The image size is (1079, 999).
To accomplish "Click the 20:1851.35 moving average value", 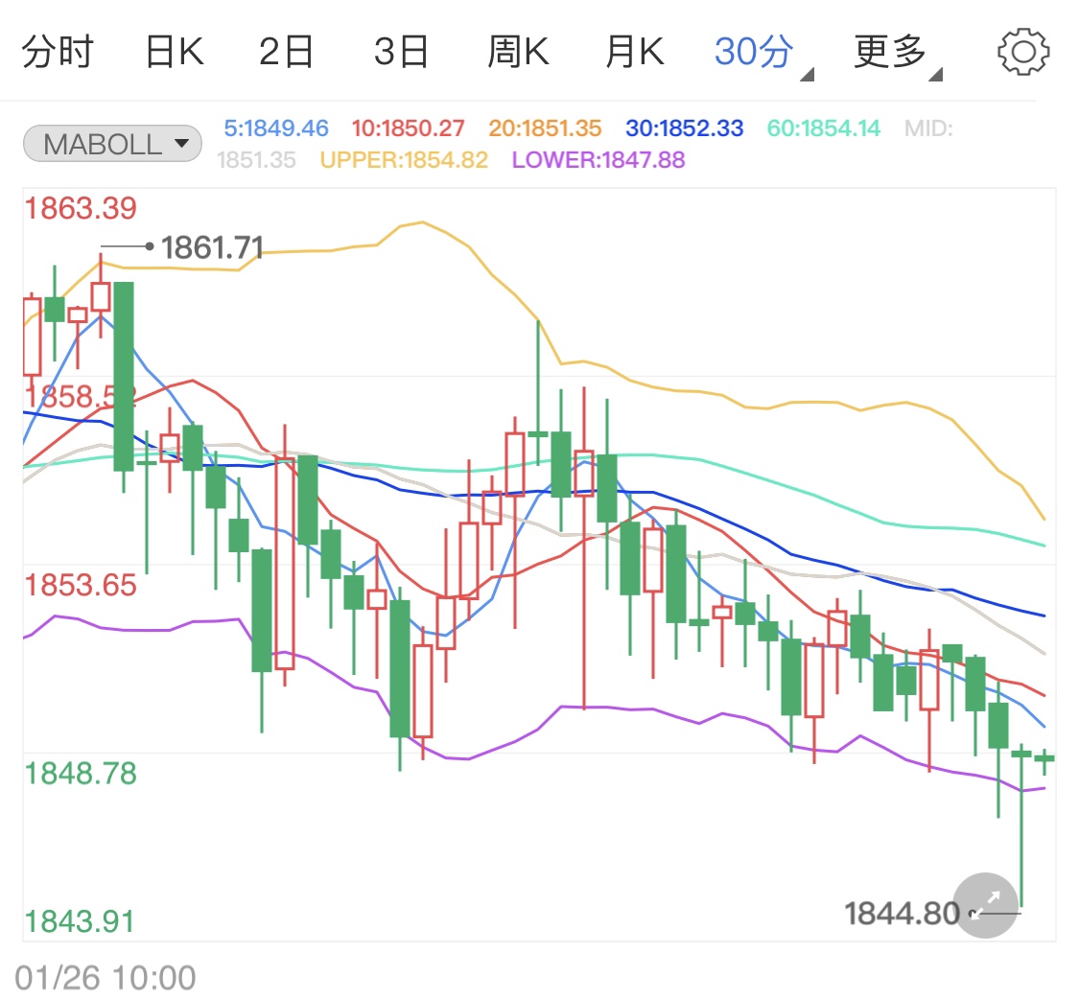I will pos(545,128).
